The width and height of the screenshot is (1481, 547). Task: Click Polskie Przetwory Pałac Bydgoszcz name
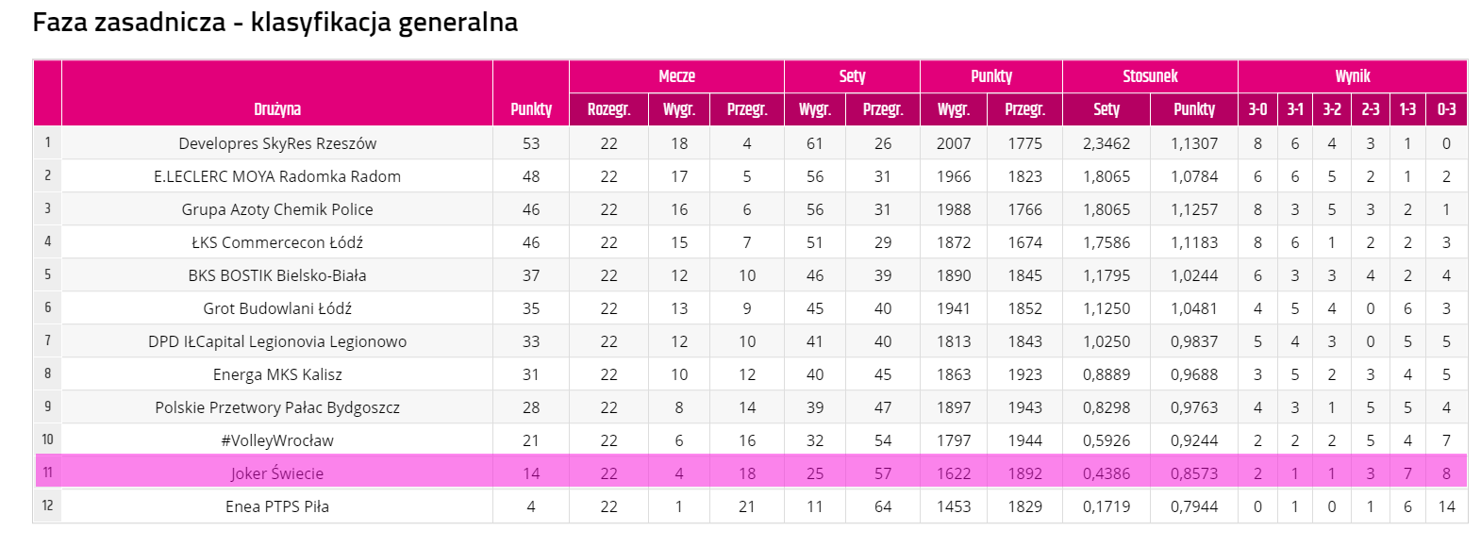(x=277, y=407)
